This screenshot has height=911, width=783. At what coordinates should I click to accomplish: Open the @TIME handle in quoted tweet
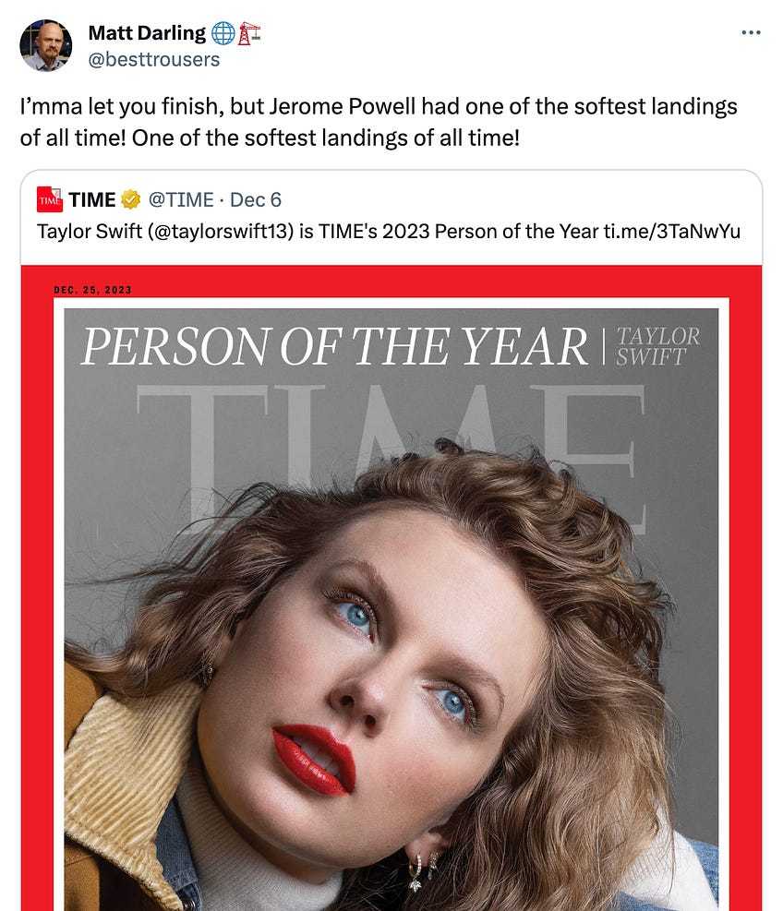[181, 200]
